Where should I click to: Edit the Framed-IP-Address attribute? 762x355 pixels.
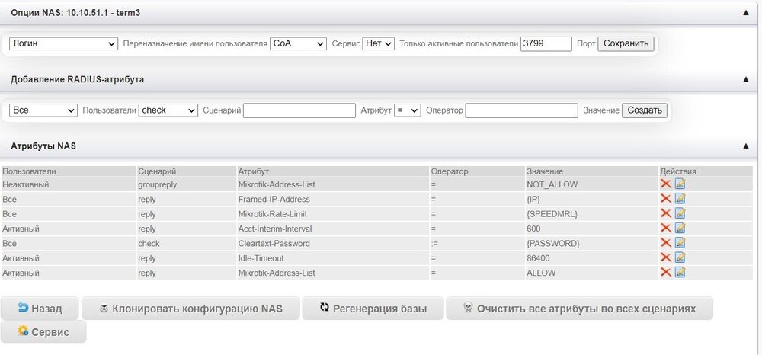click(x=680, y=199)
